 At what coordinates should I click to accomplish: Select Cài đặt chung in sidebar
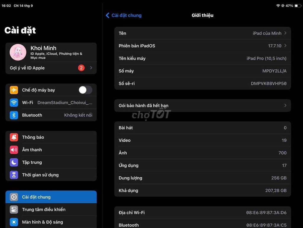(x=51, y=197)
